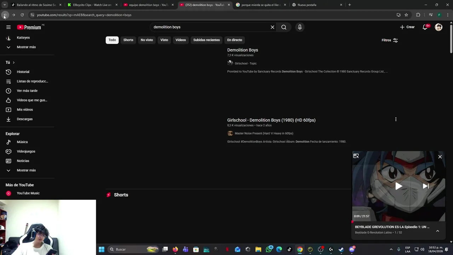Go back with Chrome back arrow
453x255 pixels.
point(5,15)
